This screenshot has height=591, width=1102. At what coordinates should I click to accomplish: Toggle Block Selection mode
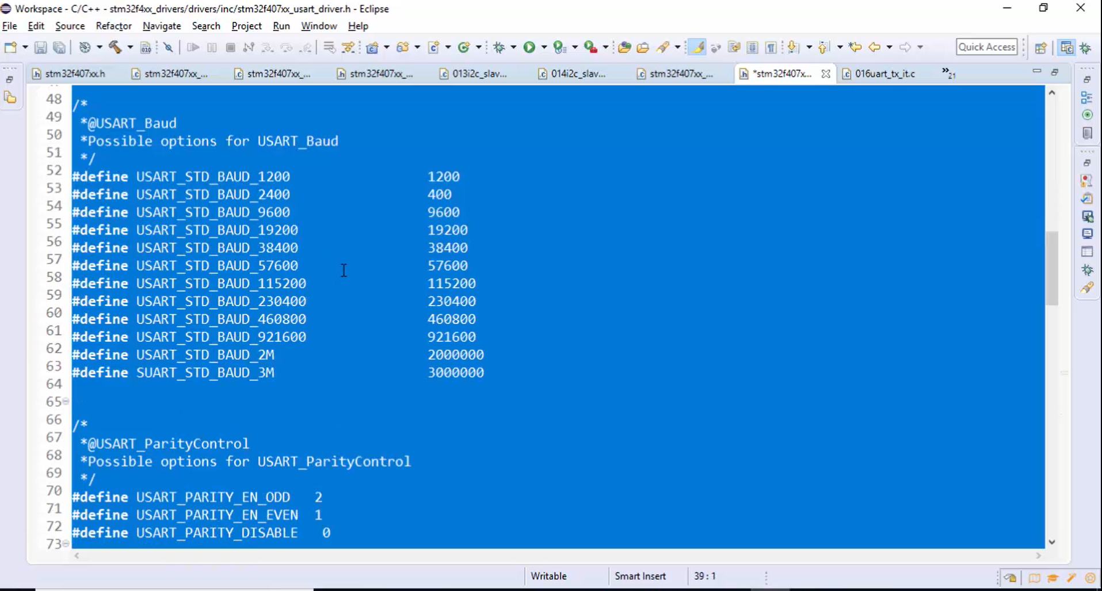coord(752,47)
